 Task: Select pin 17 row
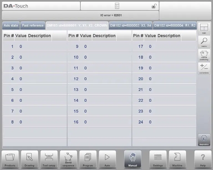pos(164,46)
